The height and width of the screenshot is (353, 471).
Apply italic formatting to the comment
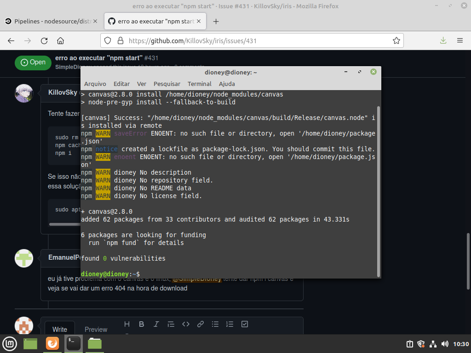(156, 324)
